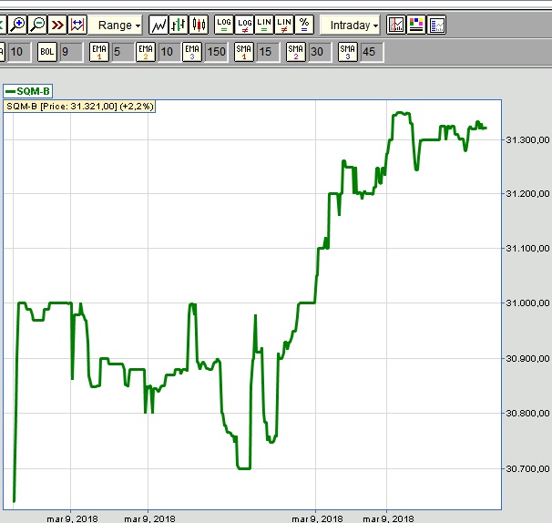Image resolution: width=552 pixels, height=523 pixels.
Task: Edit the BOL period field showing 9
Action: (71, 52)
